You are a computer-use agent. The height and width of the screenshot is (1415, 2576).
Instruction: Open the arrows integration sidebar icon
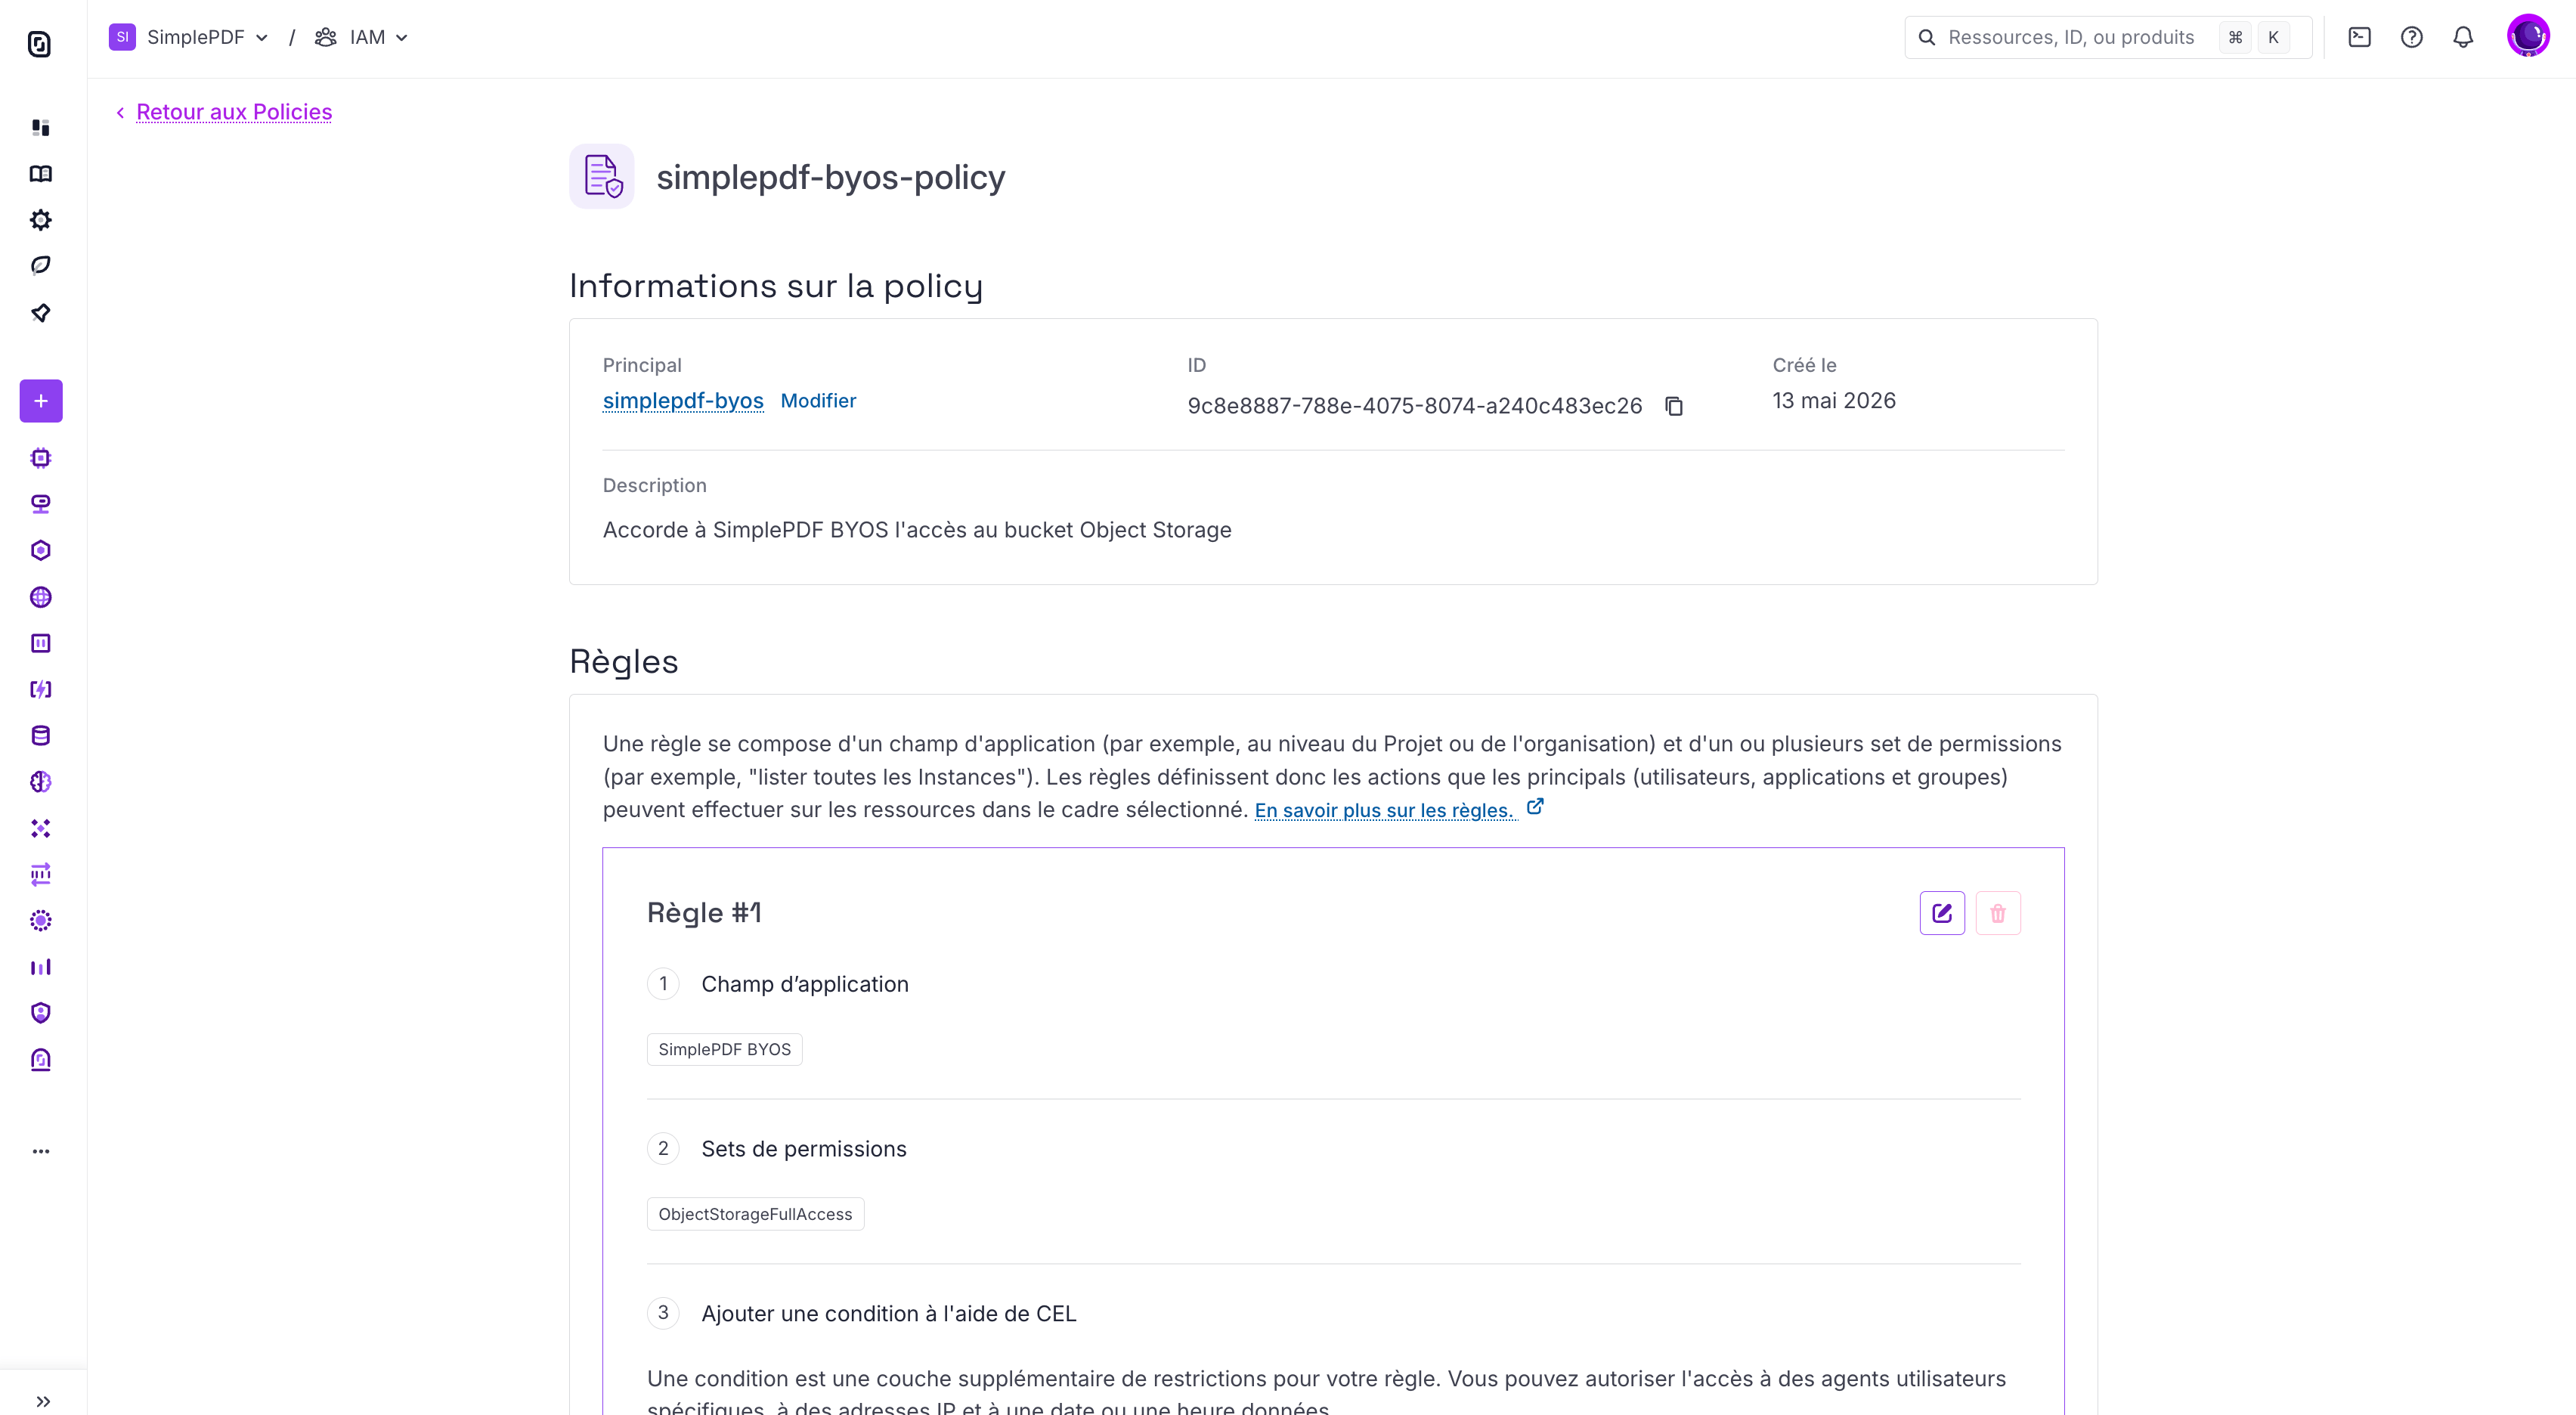click(x=41, y=874)
